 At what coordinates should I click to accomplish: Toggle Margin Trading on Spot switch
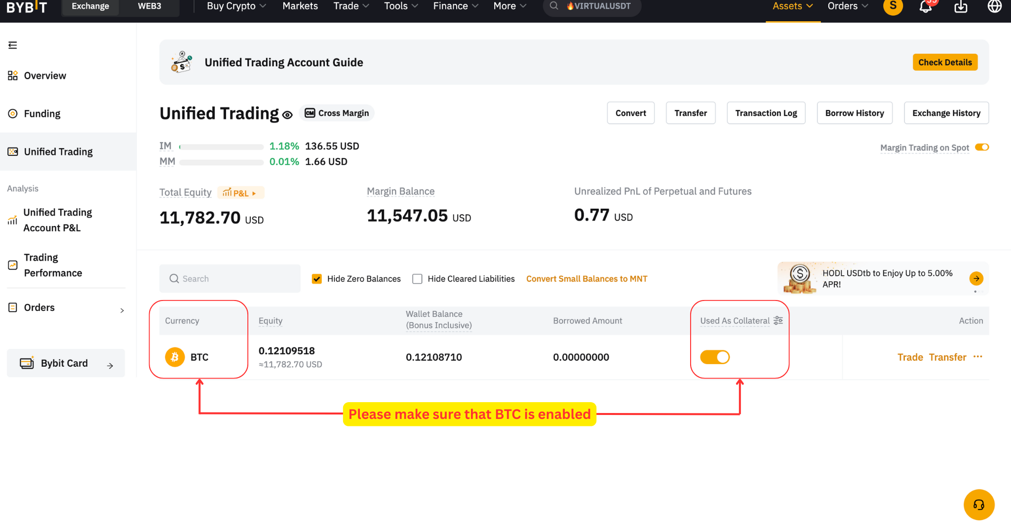point(982,147)
